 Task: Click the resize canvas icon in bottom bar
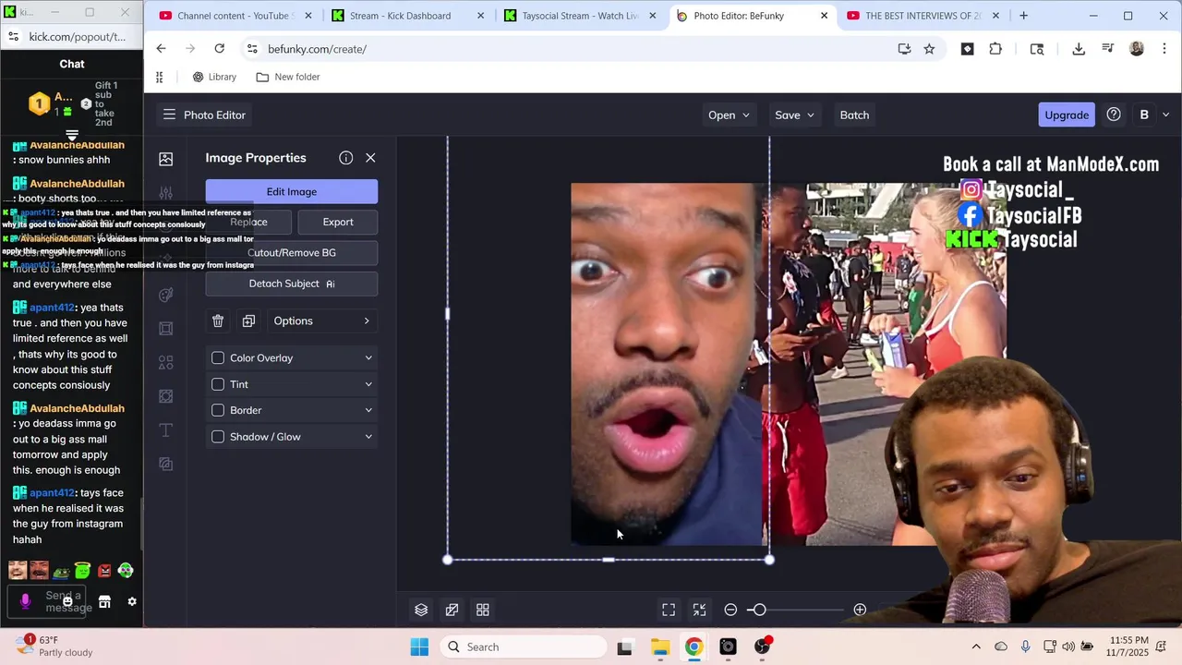[452, 610]
